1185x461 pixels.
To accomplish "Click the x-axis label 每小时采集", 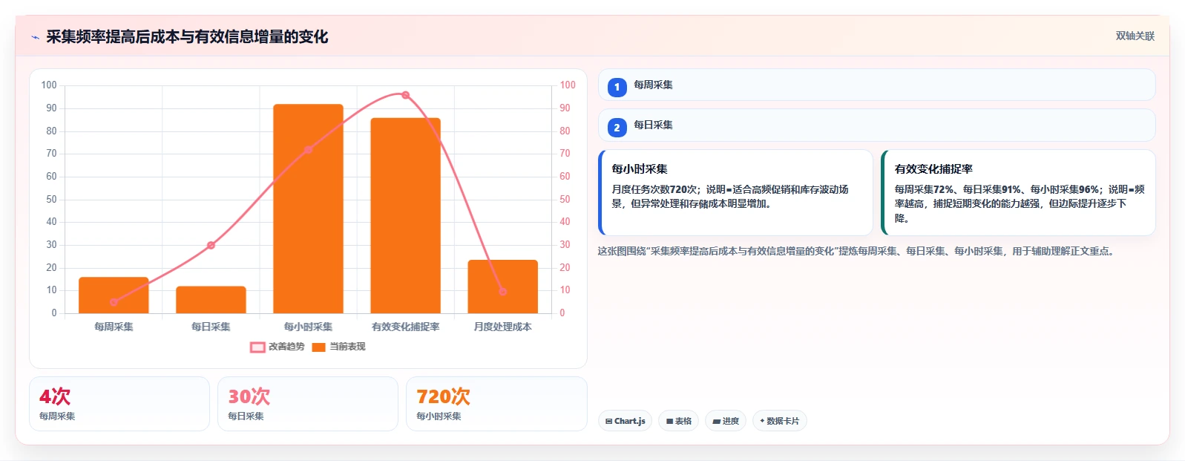I will click(308, 327).
